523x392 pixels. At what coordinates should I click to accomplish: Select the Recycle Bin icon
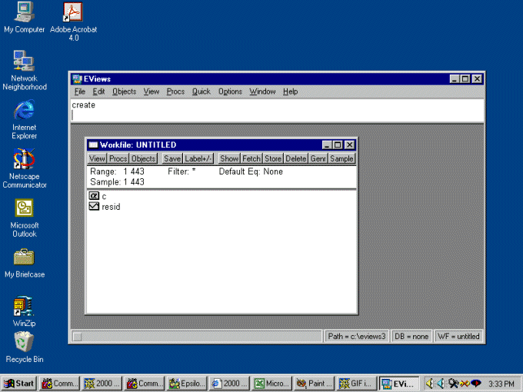point(24,342)
